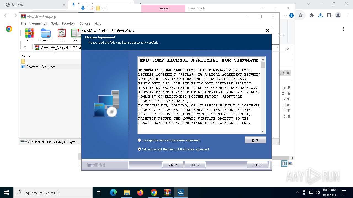Open WinRAR File menu
353x198 pixels.
tap(23, 24)
